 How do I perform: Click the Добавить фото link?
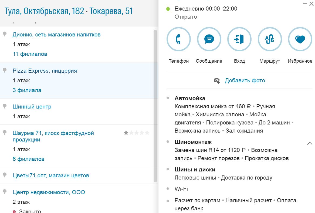245,80
